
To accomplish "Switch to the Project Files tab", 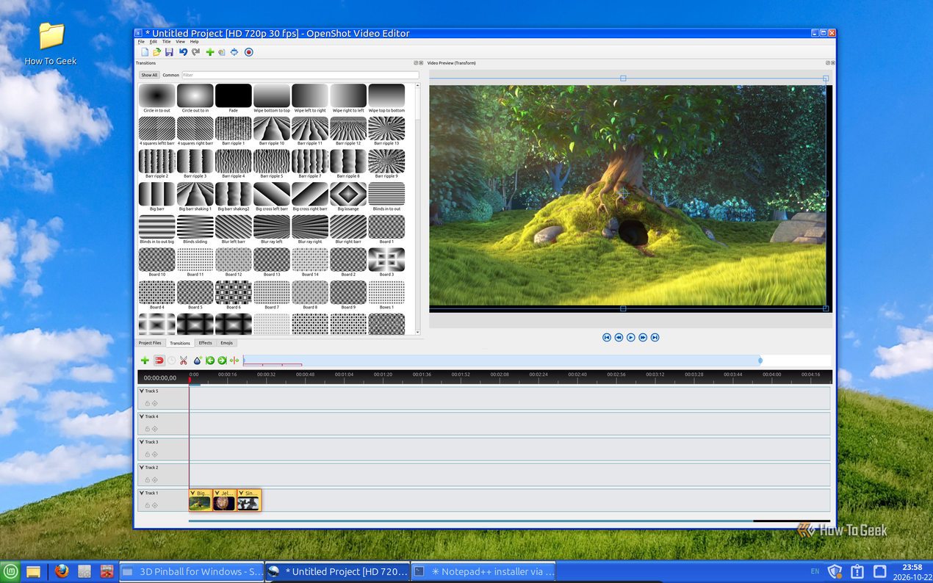I will 150,343.
